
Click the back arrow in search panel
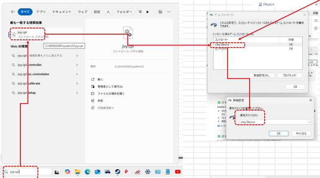click(x=13, y=12)
